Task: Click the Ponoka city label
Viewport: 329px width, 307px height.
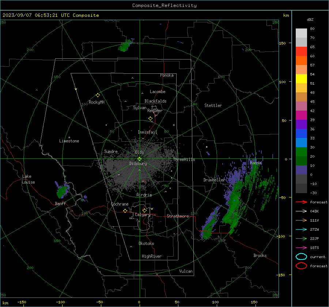Action: tap(167, 75)
